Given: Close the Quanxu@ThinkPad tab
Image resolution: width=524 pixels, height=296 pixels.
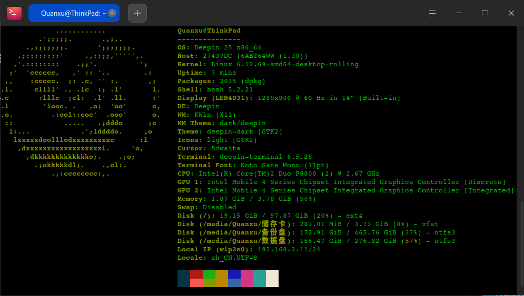Looking at the screenshot, I should (x=112, y=13).
